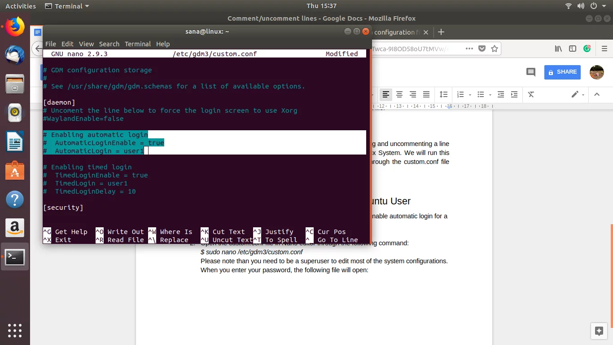
Task: Open a new Firefox tab
Action: (441, 32)
